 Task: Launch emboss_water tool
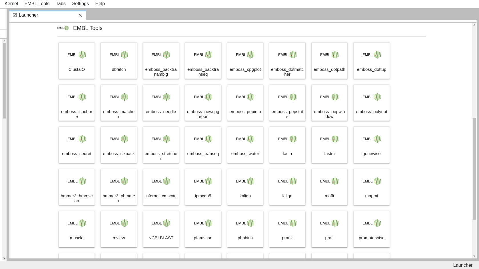tap(245, 145)
